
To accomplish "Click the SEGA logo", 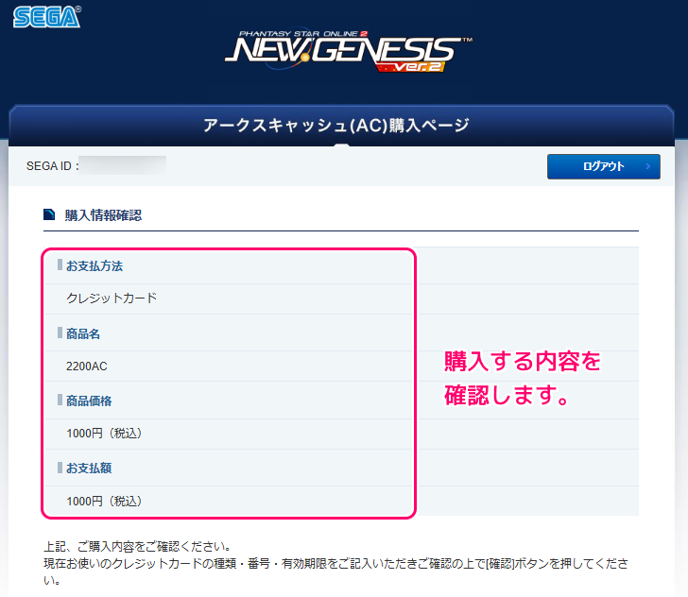I will click(x=46, y=17).
